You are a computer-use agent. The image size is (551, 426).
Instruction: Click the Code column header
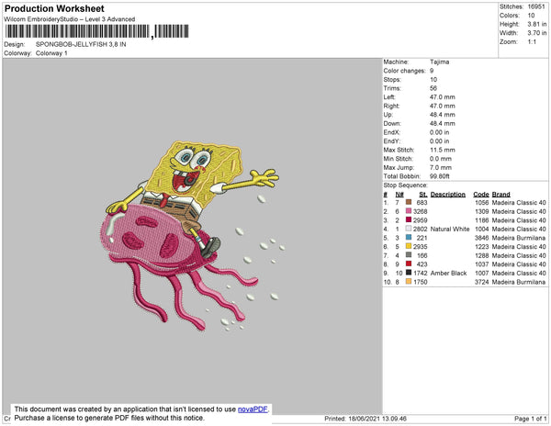[481, 195]
